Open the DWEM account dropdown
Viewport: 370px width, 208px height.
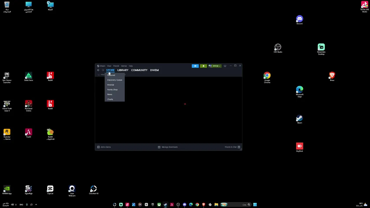click(215, 66)
